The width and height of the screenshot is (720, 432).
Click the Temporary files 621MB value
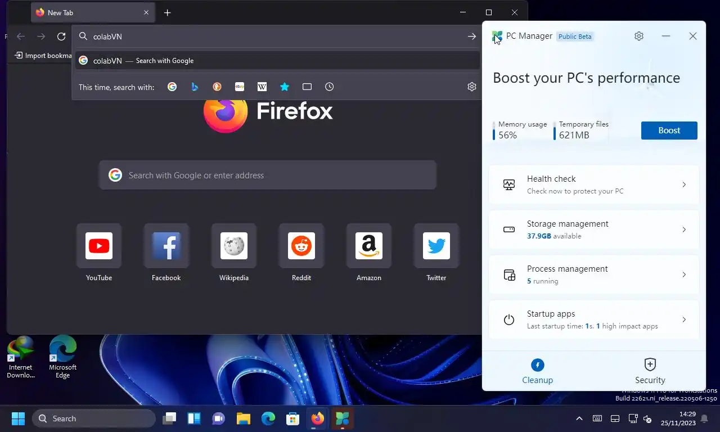point(574,135)
